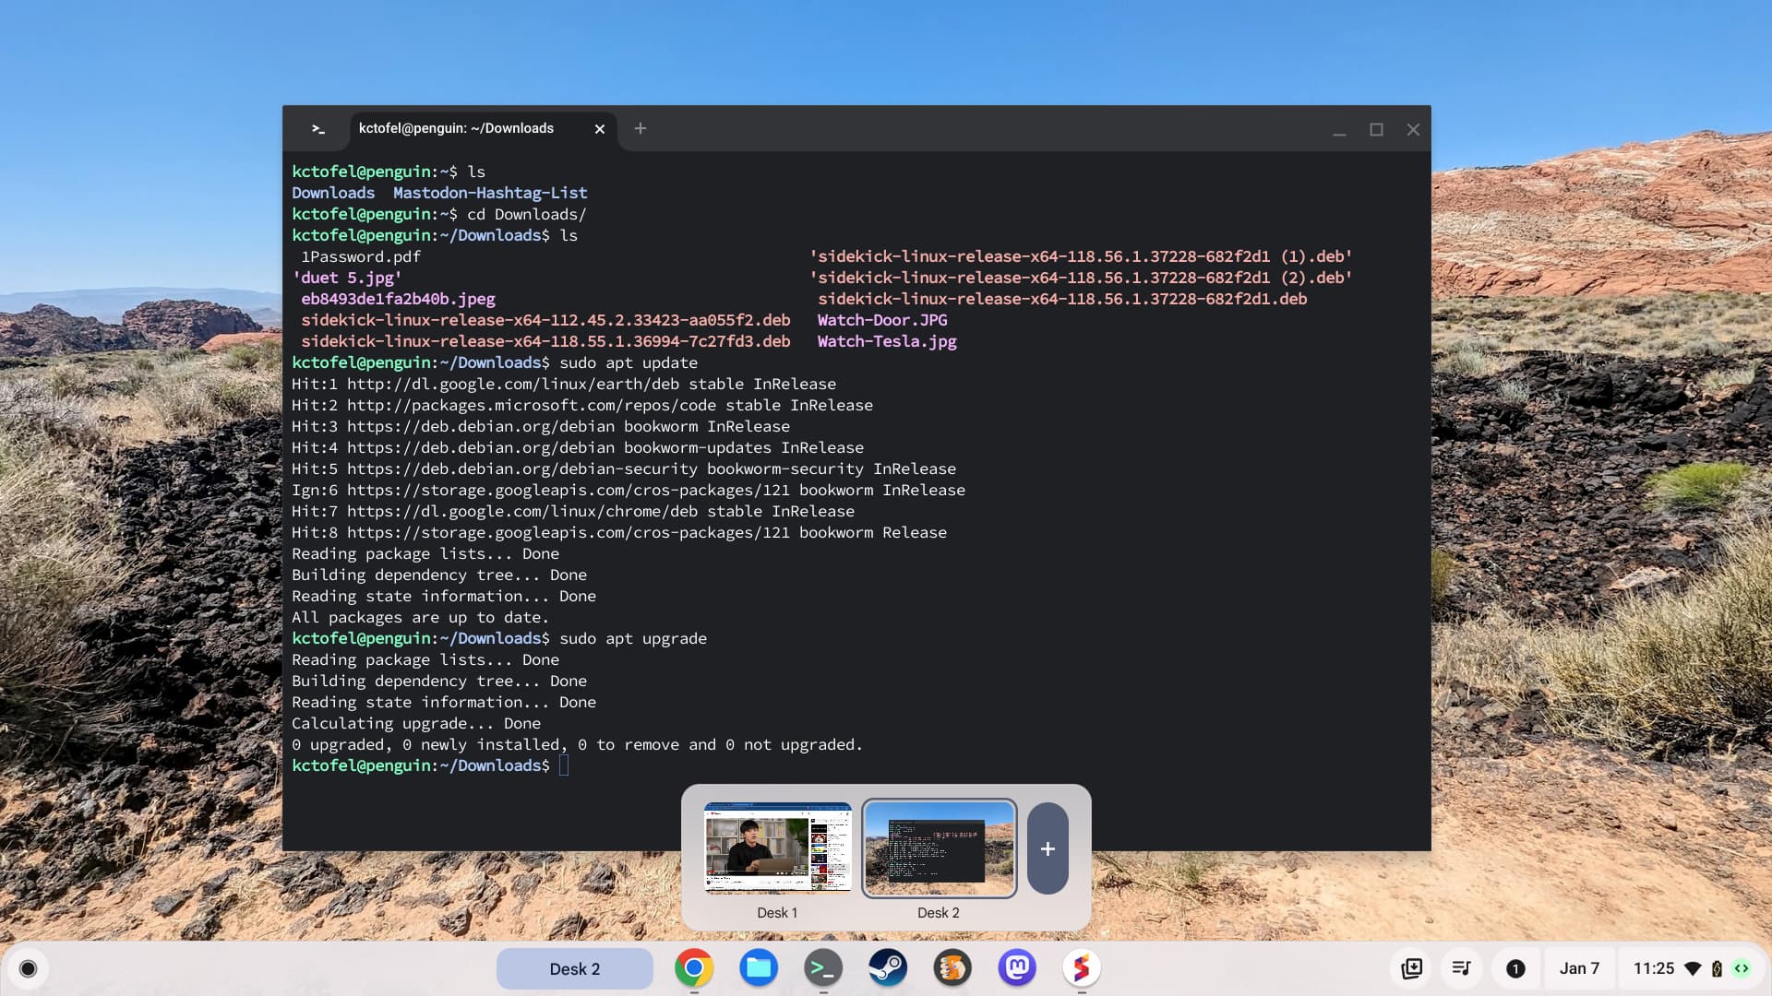1772x996 pixels.
Task: Open Mastodon app from taskbar
Action: click(1016, 968)
